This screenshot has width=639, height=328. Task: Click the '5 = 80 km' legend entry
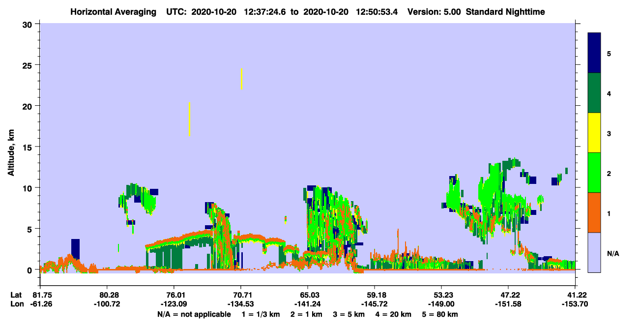point(441,314)
